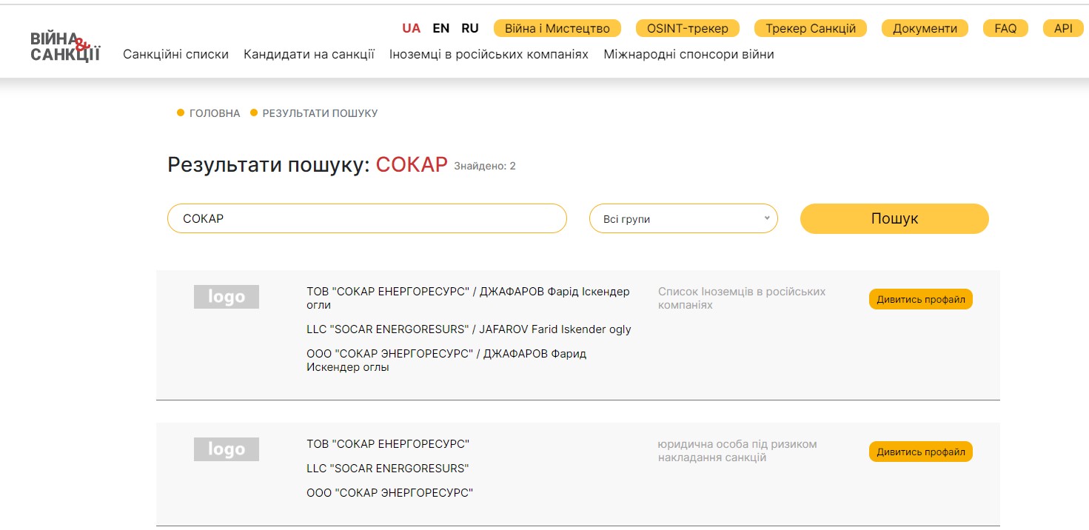This screenshot has height=530, width=1089.
Task: Open the Війна і Мистецтво page
Action: (x=557, y=28)
